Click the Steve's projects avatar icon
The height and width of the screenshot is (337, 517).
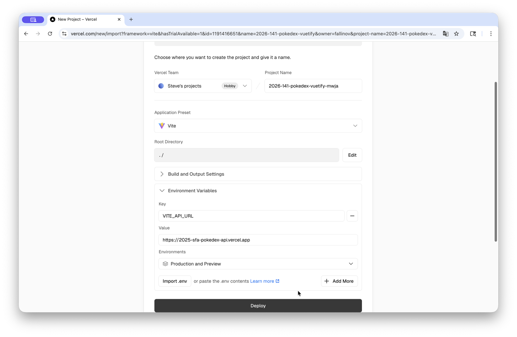point(161,86)
